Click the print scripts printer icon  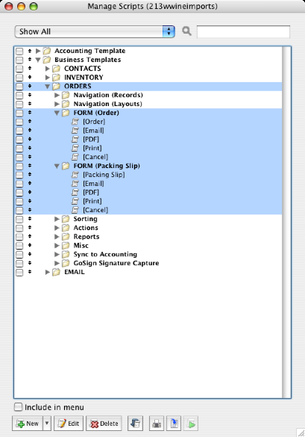point(157,424)
